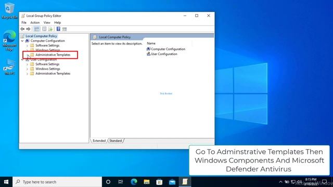
Task: Click the Properties toolbar icon
Action: click(44, 29)
